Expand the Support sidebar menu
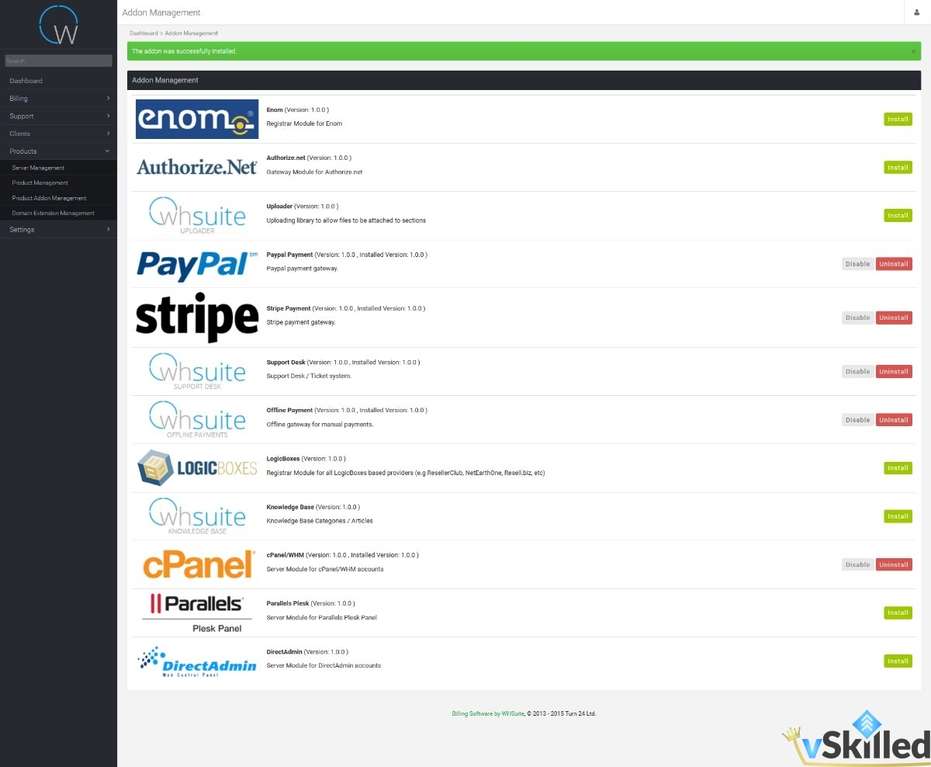 pos(58,116)
